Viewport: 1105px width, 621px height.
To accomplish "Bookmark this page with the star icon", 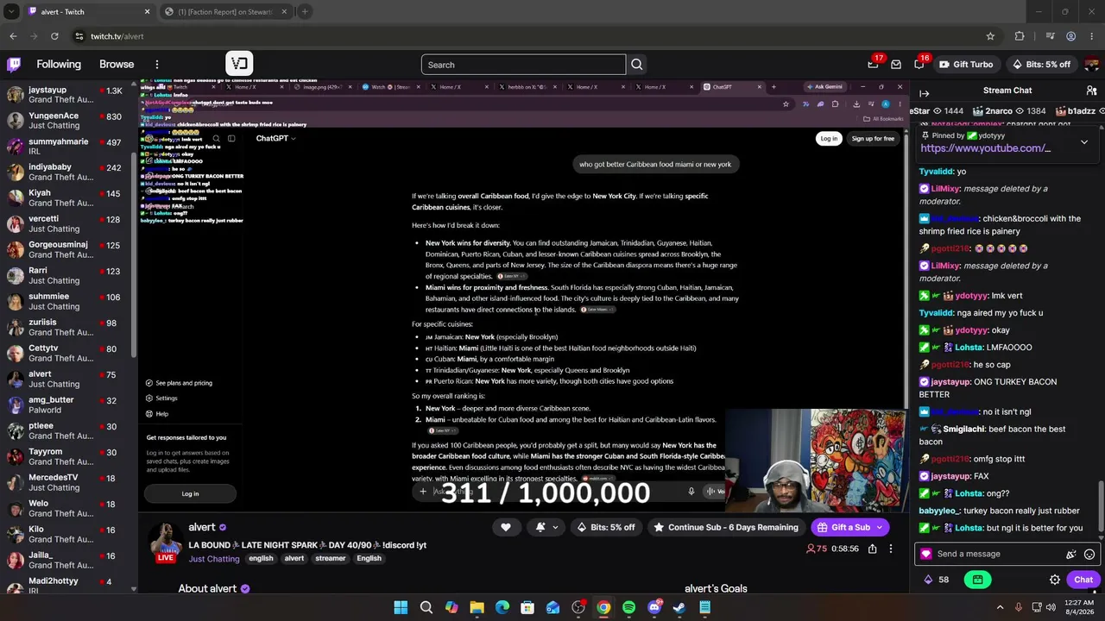I will pos(990,36).
